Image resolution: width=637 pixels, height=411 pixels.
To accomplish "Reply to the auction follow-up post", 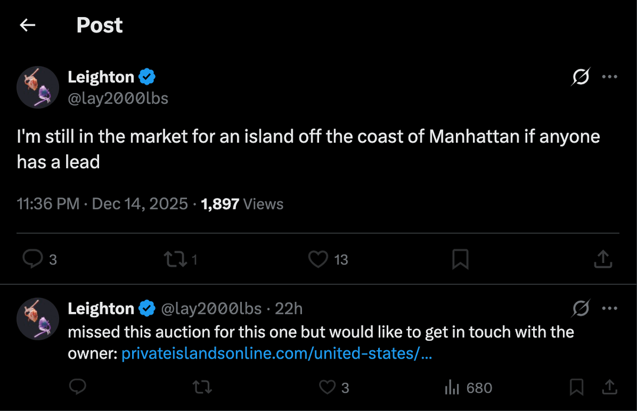I will pyautogui.click(x=78, y=387).
